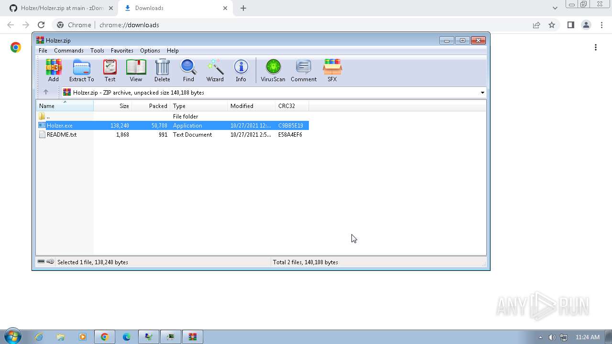Viewport: 612px width, 344px height.
Task: Select the README.txt file row
Action: tap(173, 135)
